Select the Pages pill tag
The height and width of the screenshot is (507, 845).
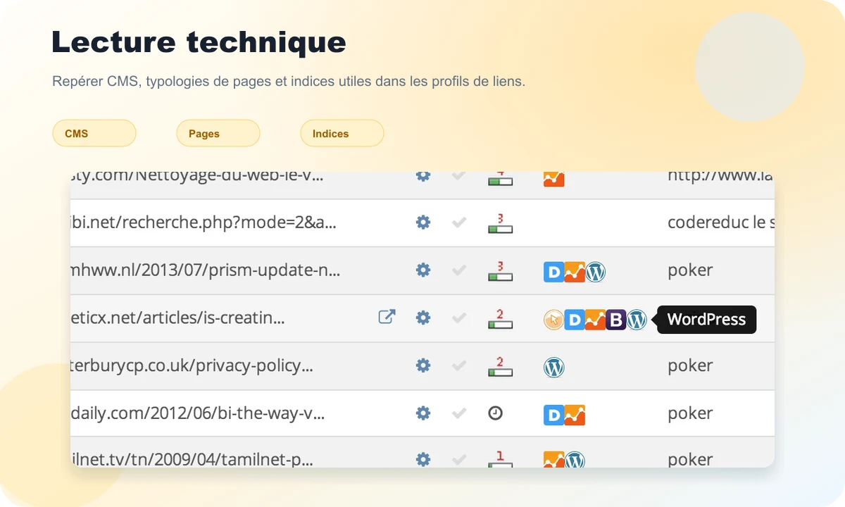(218, 133)
